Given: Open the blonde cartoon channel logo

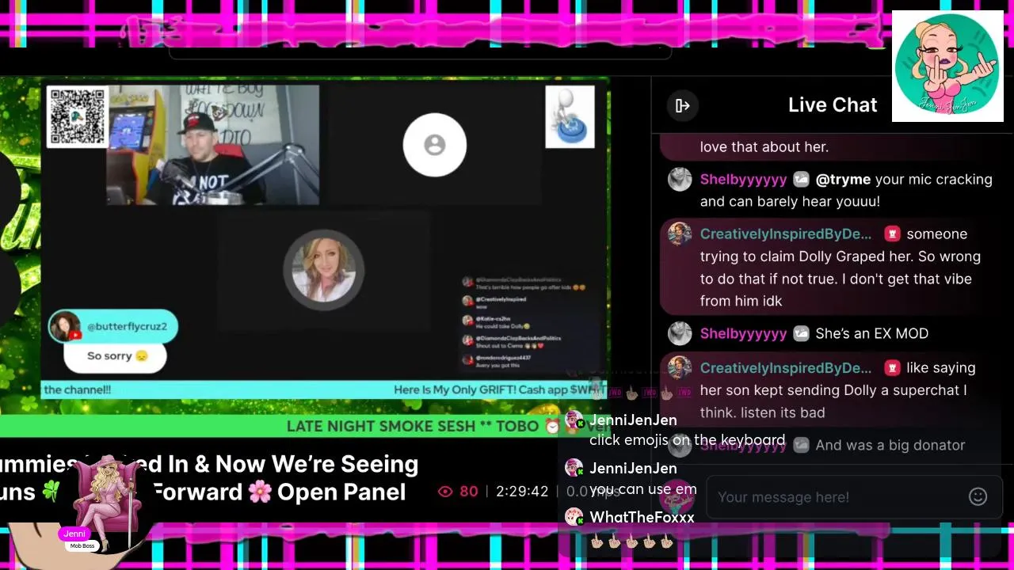Looking at the screenshot, I should (x=947, y=66).
